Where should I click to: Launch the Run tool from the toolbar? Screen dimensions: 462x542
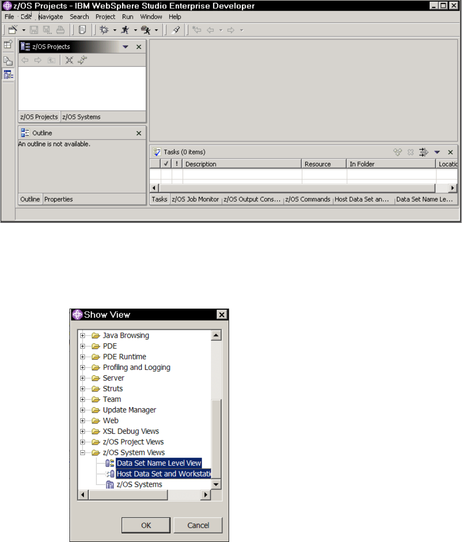tap(126, 29)
